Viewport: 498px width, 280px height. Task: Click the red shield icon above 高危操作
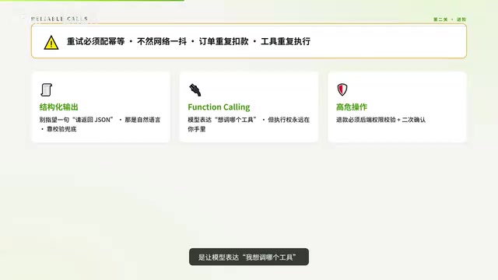pos(342,89)
